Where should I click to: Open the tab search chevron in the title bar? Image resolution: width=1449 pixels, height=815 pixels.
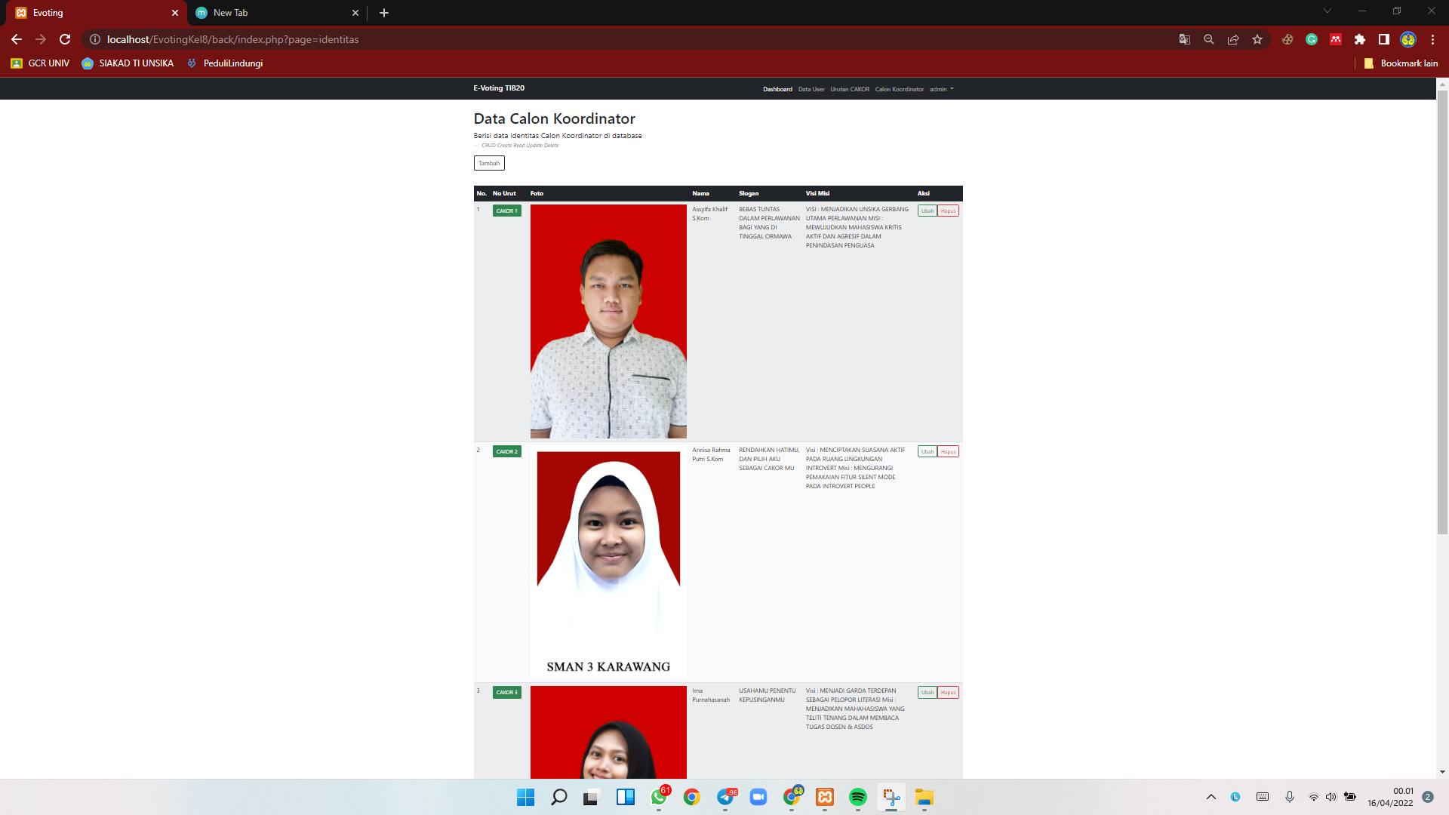pyautogui.click(x=1327, y=11)
